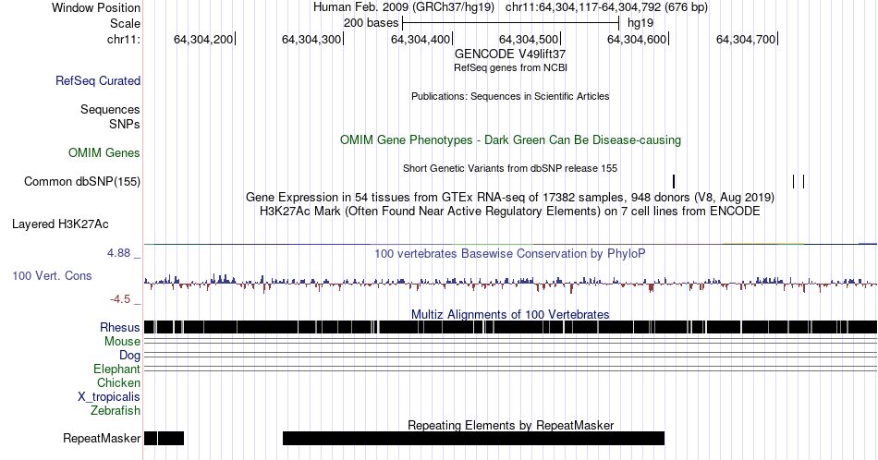The height and width of the screenshot is (460, 878).
Task: Click the Elephant alignment label
Action: pos(116,369)
